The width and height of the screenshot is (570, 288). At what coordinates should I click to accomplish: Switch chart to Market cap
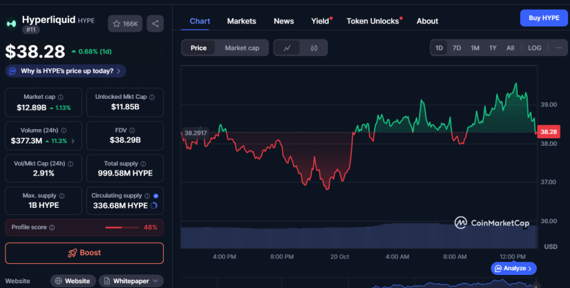pyautogui.click(x=242, y=48)
